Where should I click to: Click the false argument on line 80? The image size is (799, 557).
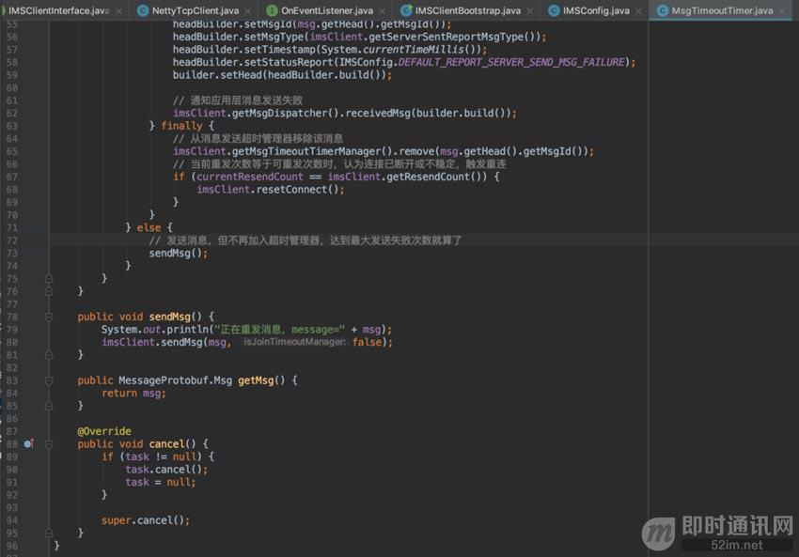367,342
